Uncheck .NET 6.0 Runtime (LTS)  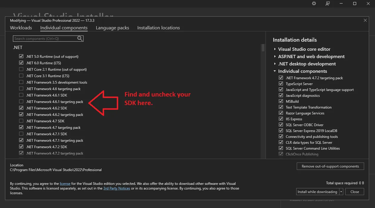pos(21,63)
